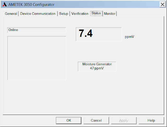
Task: Click the AMETEK 3050 Configurator title text
Action: (x=31, y=5)
